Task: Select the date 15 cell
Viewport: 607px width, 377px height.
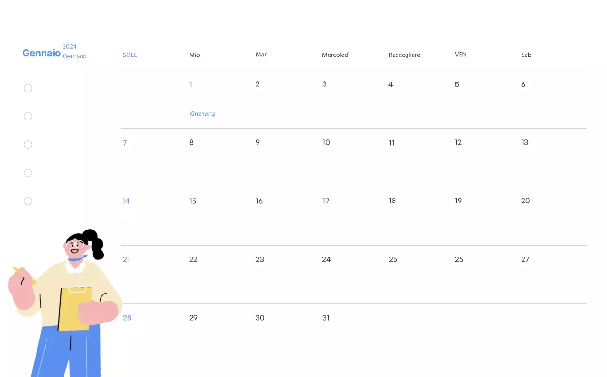Action: [193, 201]
